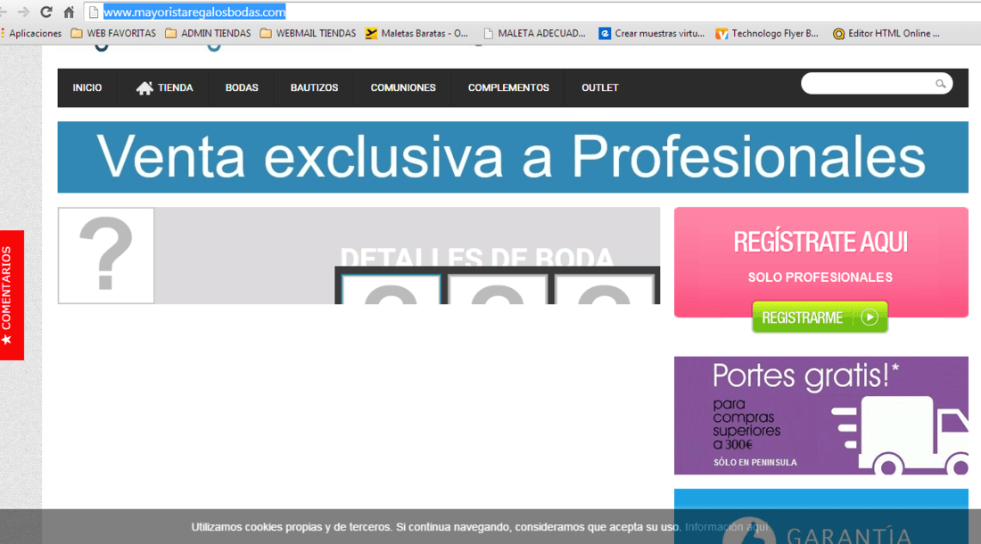This screenshot has width=981, height=544.
Task: Open Crear muestras virtu... bookmark
Action: click(x=651, y=33)
